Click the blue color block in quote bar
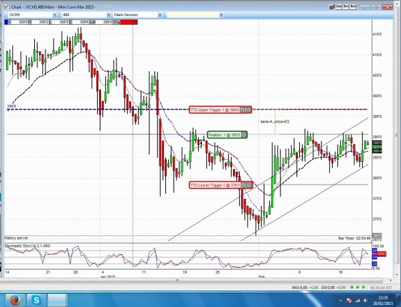The height and width of the screenshot is (307, 401). tap(6, 22)
